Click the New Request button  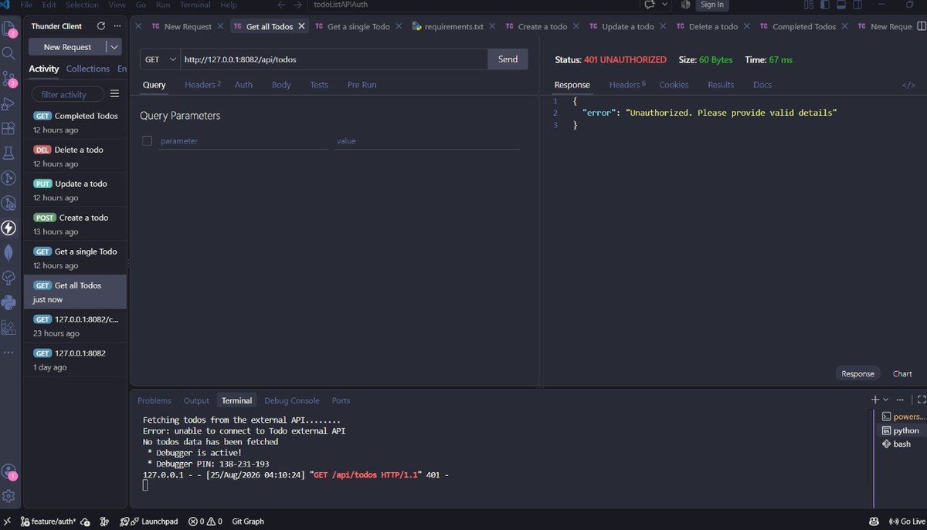[x=67, y=47]
